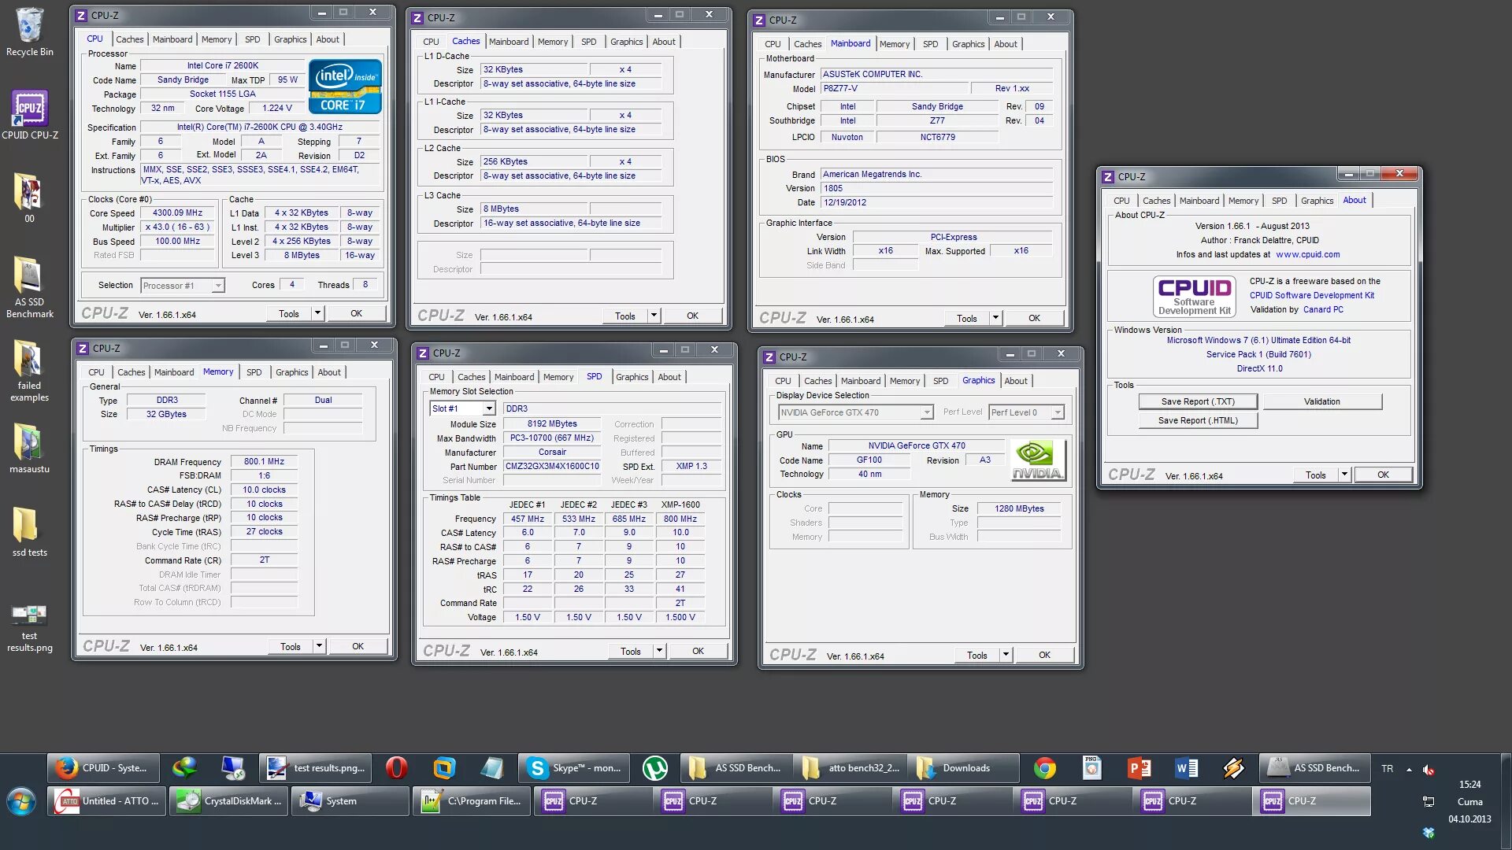1512x850 pixels.
Task: Click the uTorrent taskbar icon
Action: (x=655, y=768)
